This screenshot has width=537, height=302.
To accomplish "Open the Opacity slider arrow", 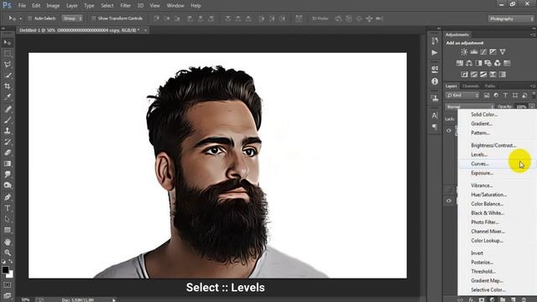I will pyautogui.click(x=532, y=107).
